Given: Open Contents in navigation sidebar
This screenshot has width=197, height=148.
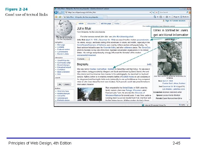Looking at the screenshot, I should click(60, 47).
